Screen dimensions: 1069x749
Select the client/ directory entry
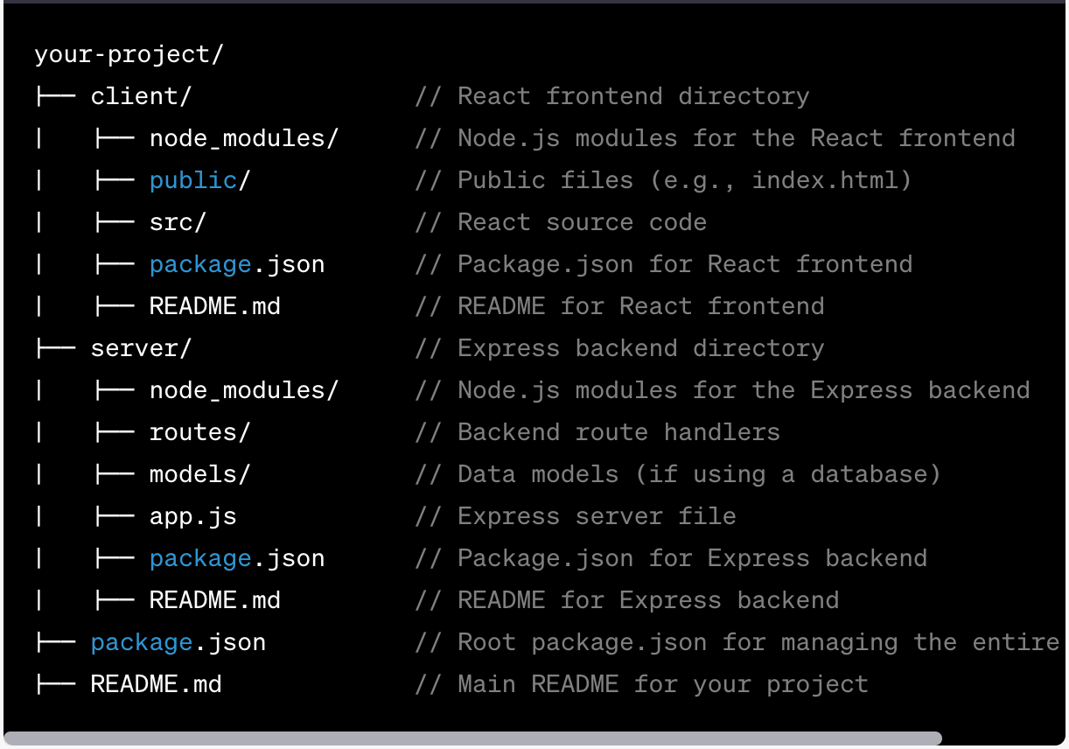tap(141, 96)
